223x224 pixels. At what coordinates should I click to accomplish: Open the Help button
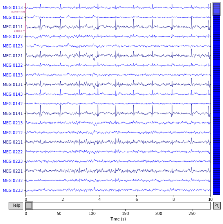coord(16,206)
